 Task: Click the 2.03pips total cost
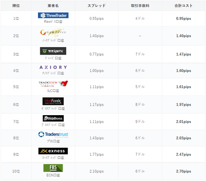pos(184,138)
